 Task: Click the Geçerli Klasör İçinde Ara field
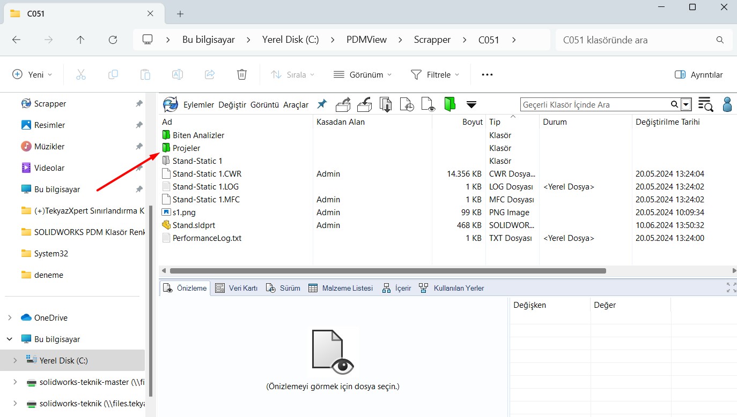click(594, 104)
